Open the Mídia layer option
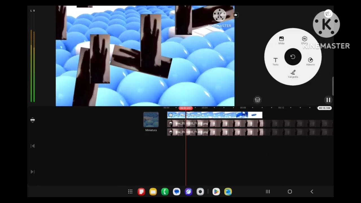 pyautogui.click(x=281, y=40)
